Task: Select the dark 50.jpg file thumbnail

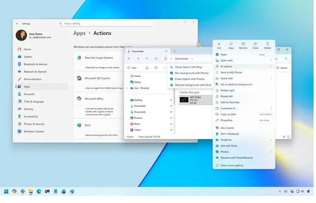Action: click(184, 100)
